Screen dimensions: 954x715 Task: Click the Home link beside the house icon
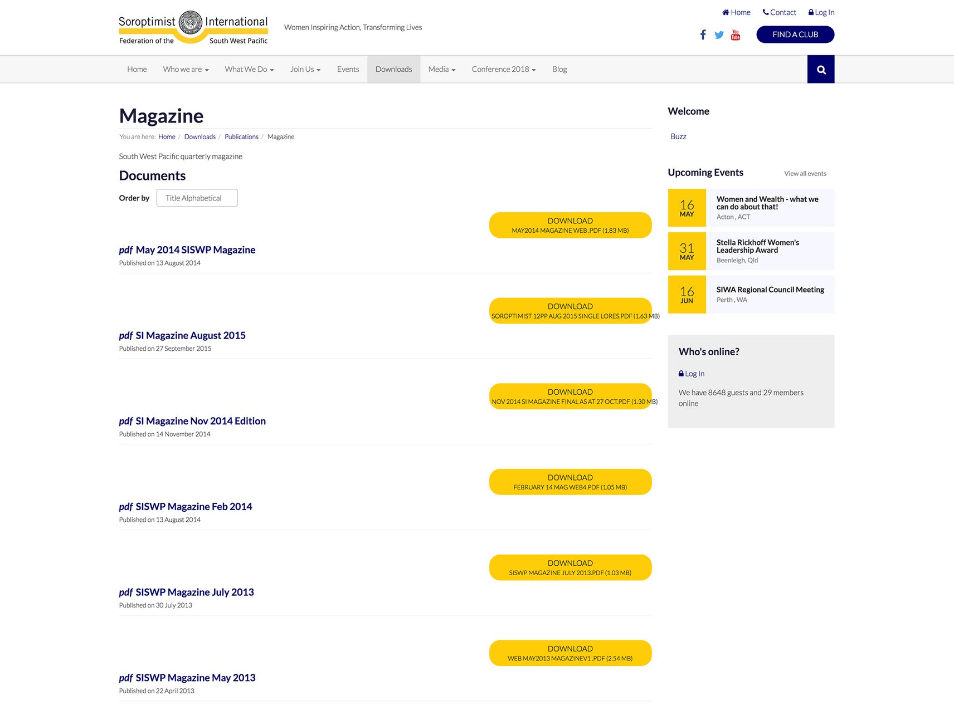[737, 12]
